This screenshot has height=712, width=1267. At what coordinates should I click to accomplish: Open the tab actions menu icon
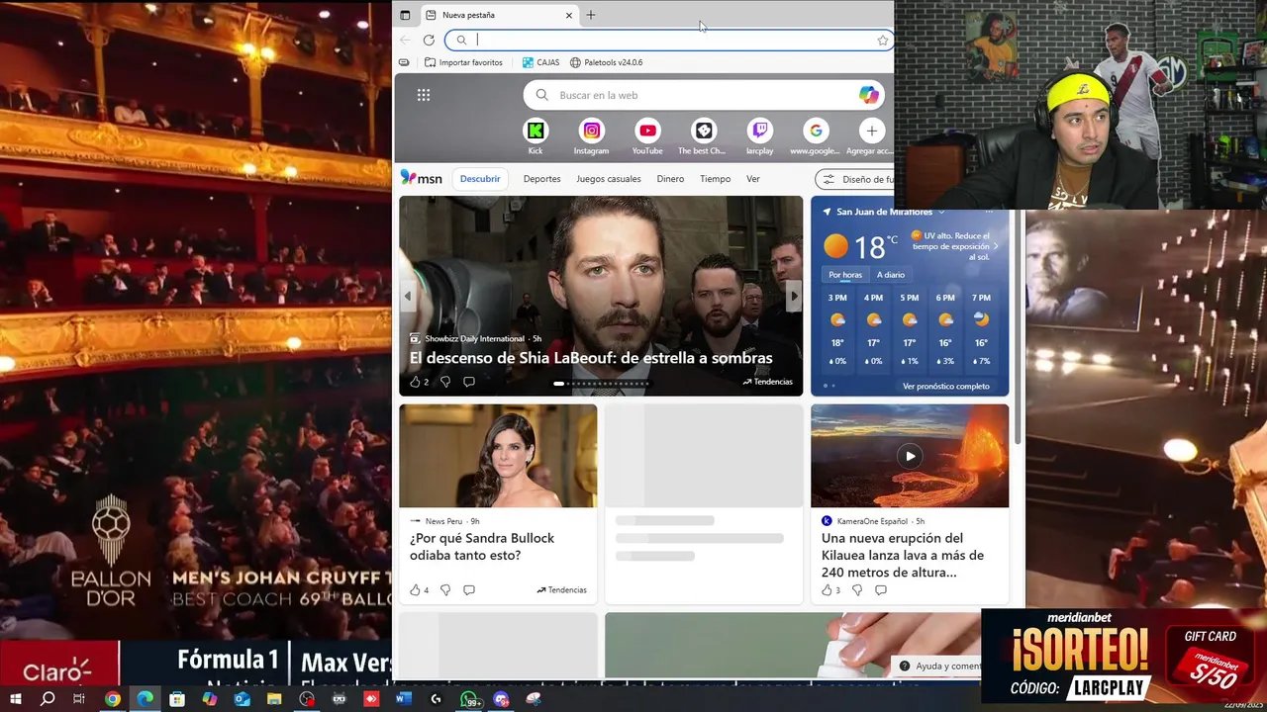(x=405, y=15)
